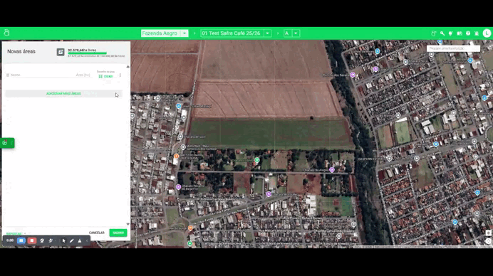Select the Fazenda Aegro farm name field

161,33
